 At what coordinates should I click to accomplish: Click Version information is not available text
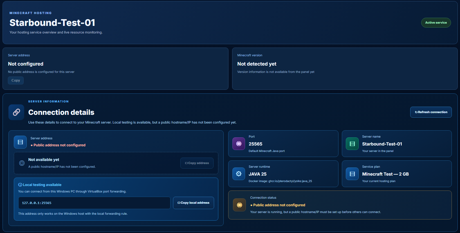(x=276, y=72)
